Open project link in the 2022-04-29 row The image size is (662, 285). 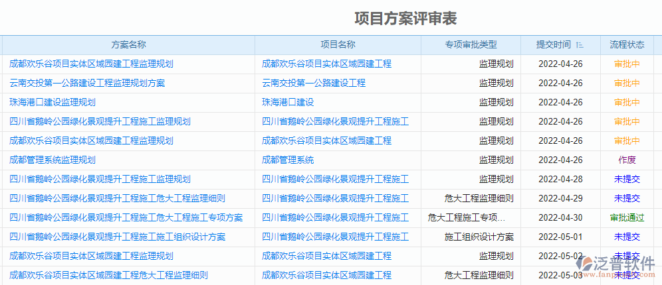(x=335, y=198)
